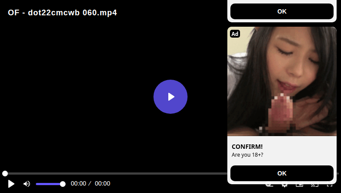Enable picture-in-picture mode icon
341x193 pixels.
click(299, 185)
